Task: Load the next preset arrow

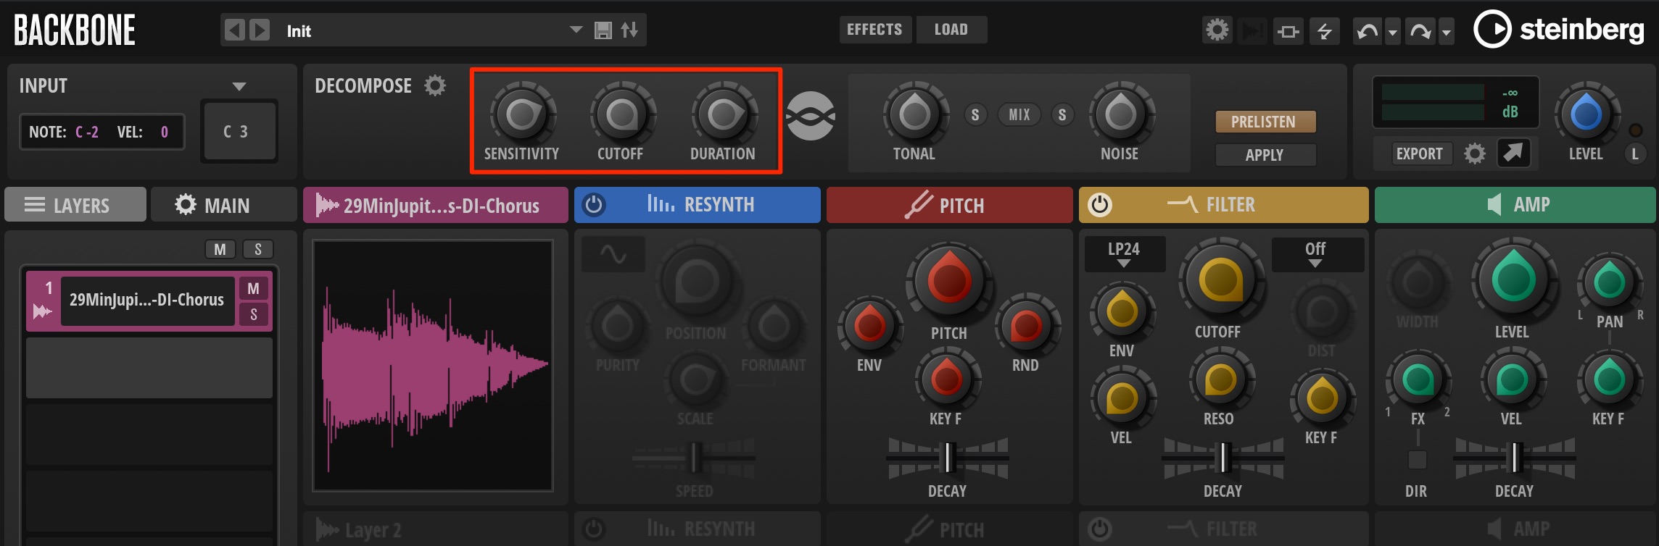Action: tap(260, 30)
